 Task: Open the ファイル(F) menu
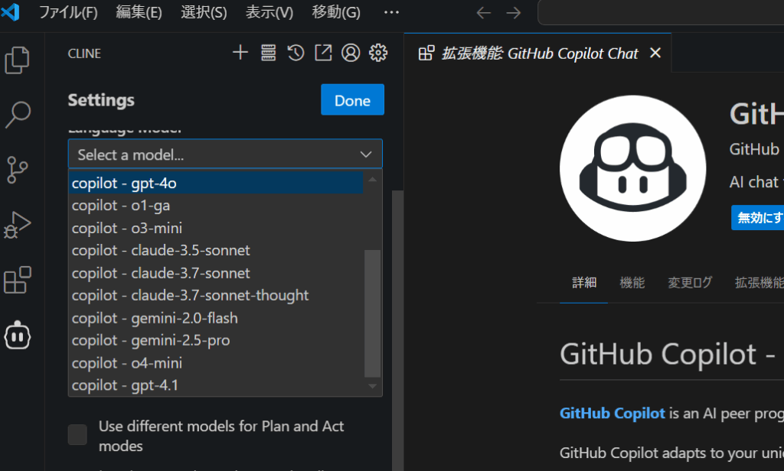pyautogui.click(x=68, y=12)
